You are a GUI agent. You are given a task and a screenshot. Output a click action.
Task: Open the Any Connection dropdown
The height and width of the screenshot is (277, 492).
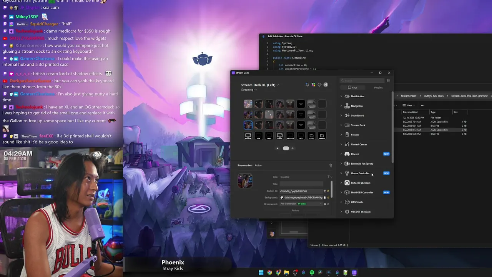pos(301,204)
